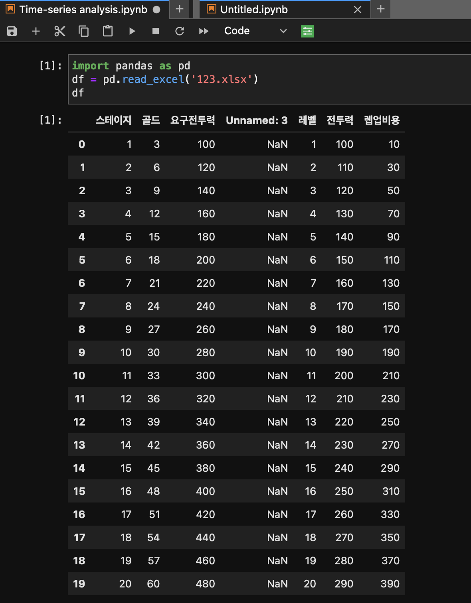Select the cell output prompt [1]

point(50,120)
